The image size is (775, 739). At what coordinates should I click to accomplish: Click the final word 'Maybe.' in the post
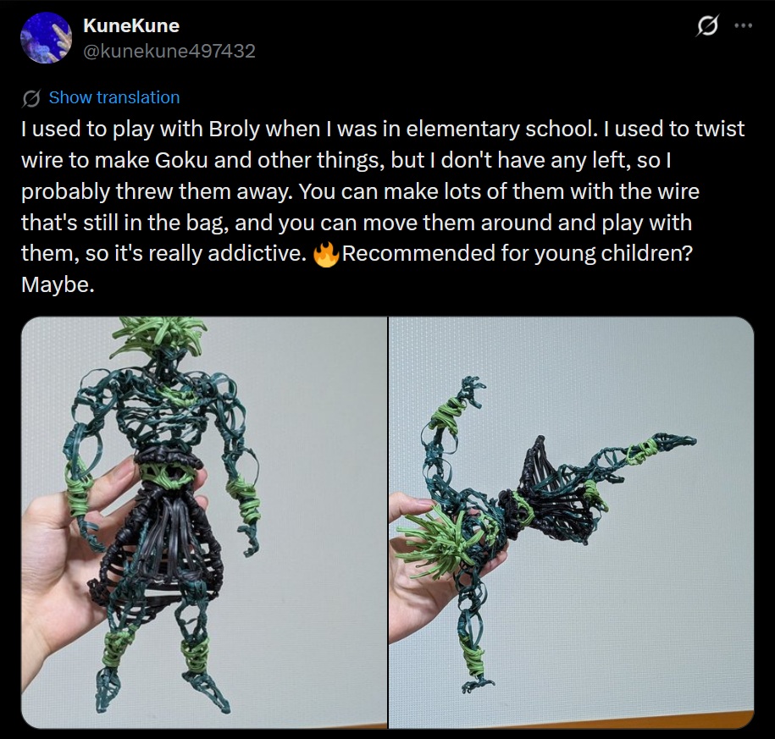tap(58, 284)
